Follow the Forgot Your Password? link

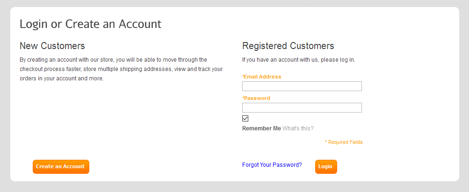(x=272, y=165)
